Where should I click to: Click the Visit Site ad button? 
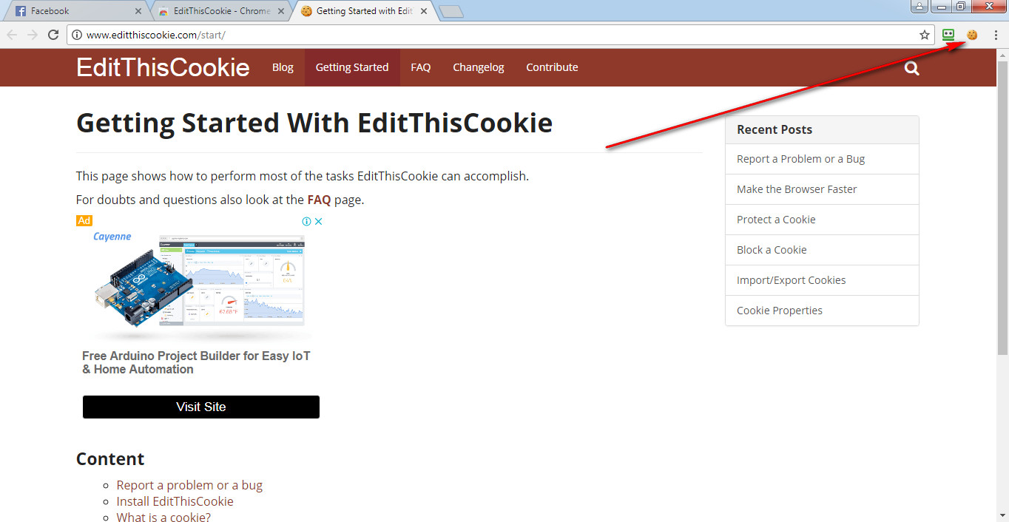pos(201,407)
